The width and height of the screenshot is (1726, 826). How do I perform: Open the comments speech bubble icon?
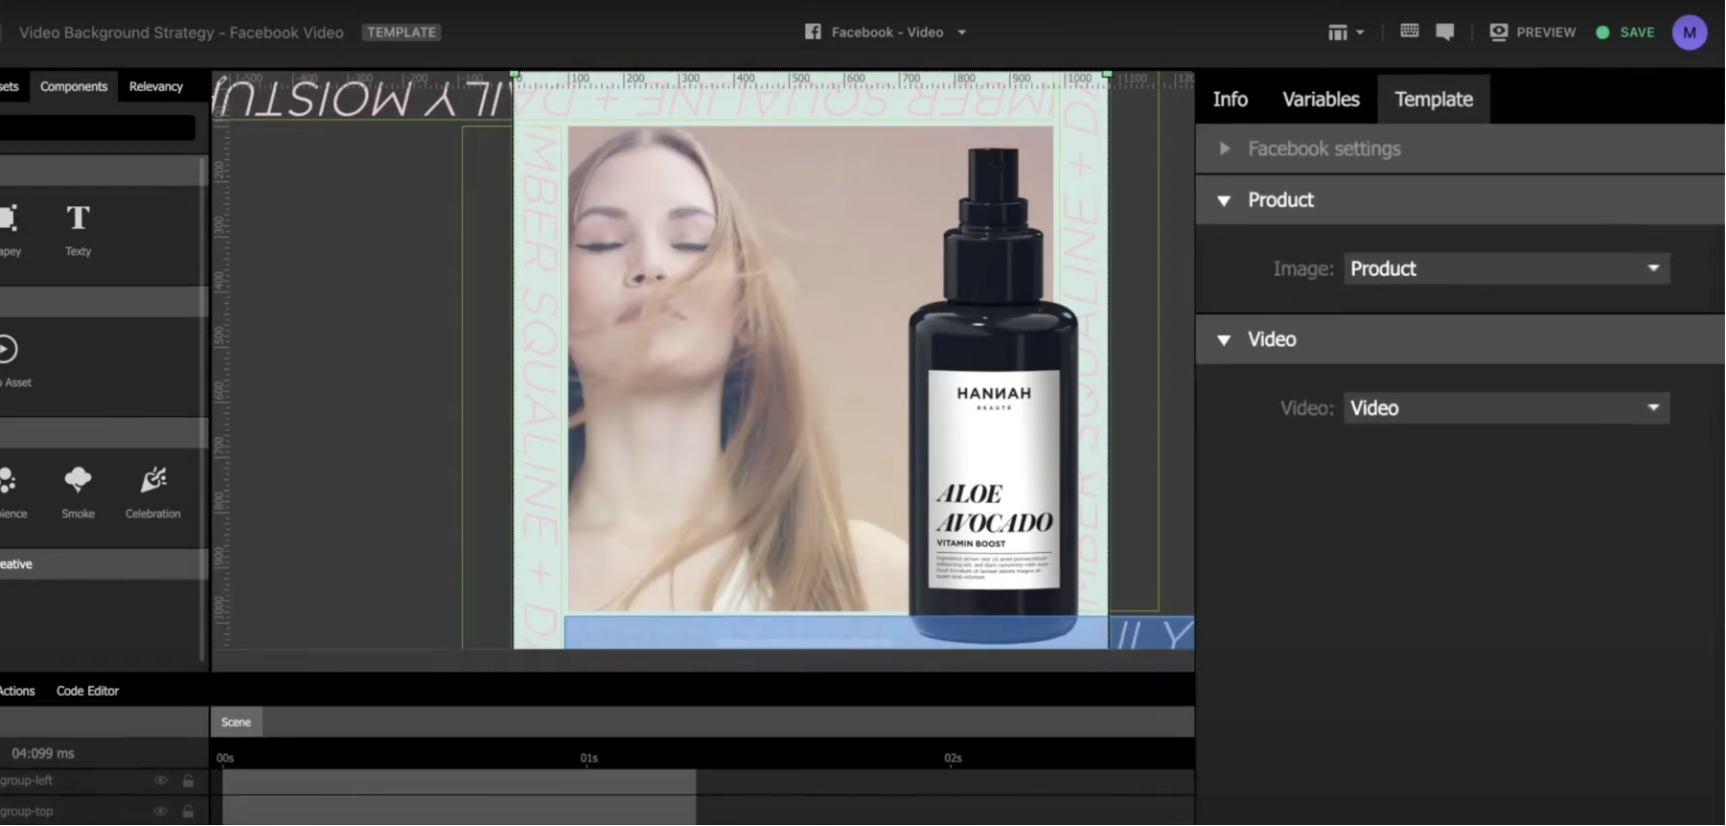click(x=1444, y=32)
